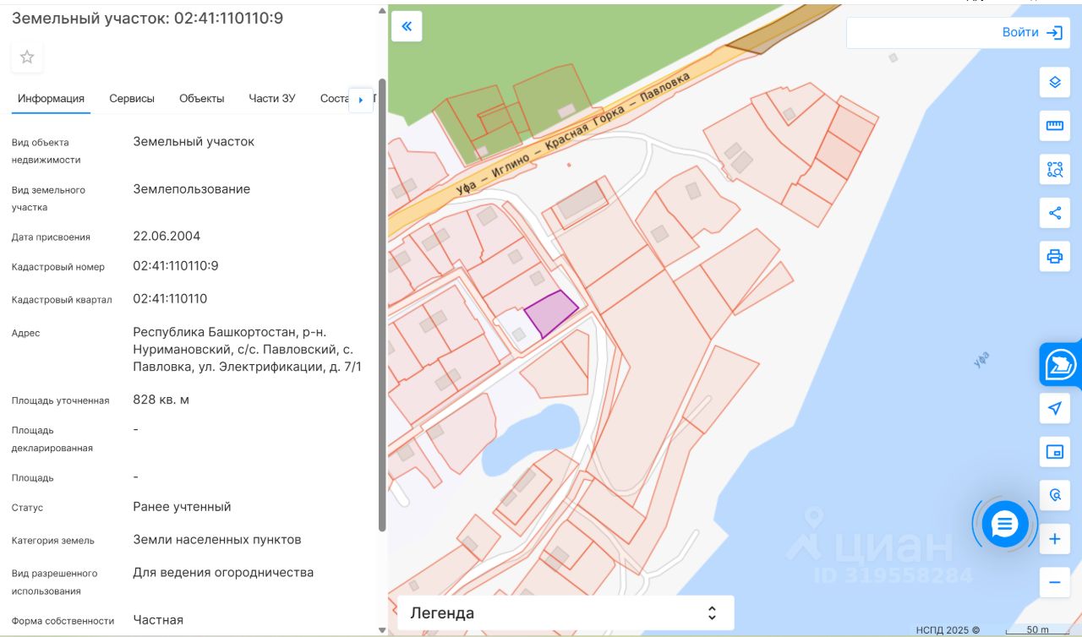Open the map layers tool
The height and width of the screenshot is (637, 1082).
click(1054, 82)
